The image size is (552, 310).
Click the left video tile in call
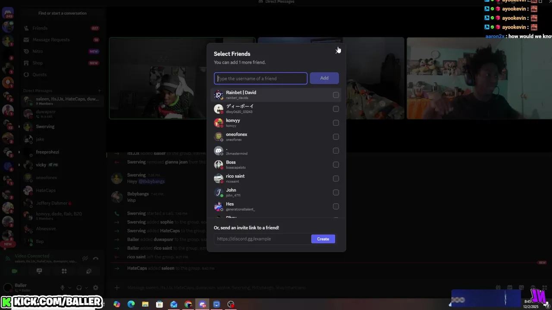point(158,78)
